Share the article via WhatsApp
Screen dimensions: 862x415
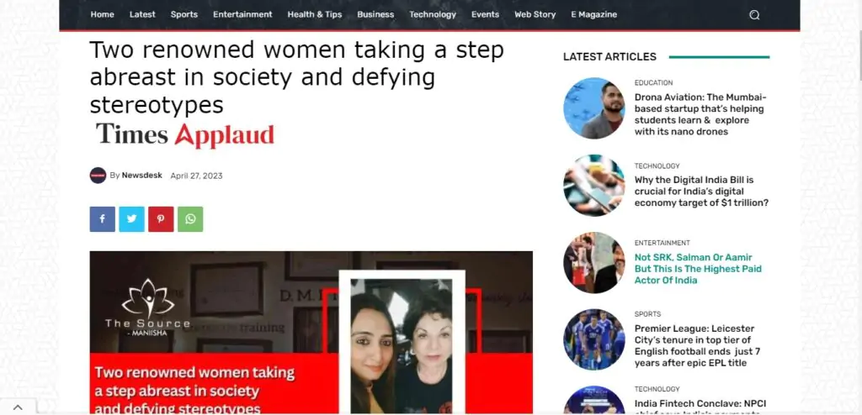[190, 219]
